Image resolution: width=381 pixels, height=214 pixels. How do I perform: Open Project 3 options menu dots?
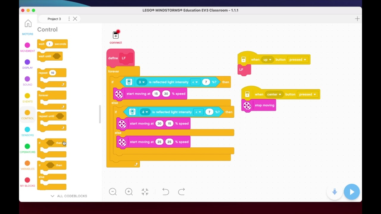pos(69,19)
